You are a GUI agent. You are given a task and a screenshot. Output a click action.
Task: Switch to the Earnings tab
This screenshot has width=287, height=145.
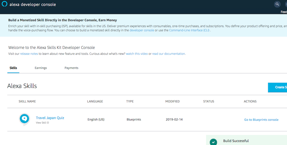[41, 68]
